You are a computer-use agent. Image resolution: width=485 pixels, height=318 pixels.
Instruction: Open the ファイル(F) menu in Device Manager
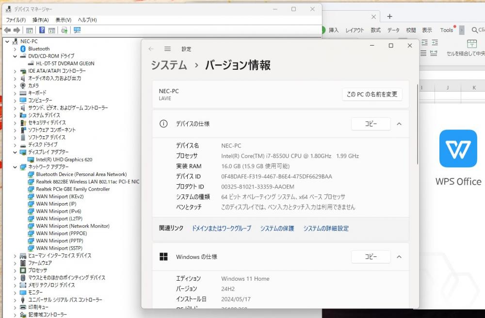click(x=16, y=20)
